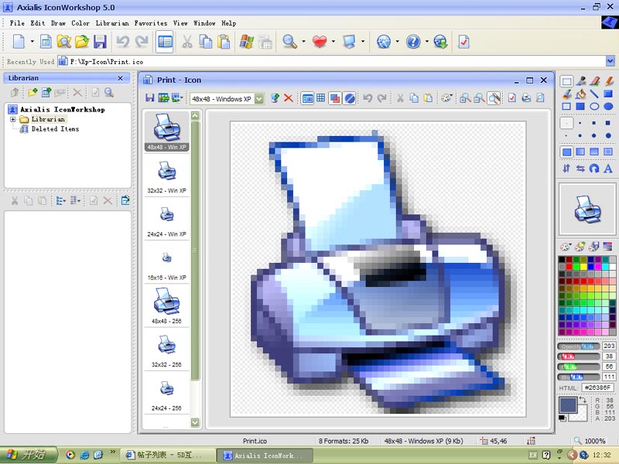Click the foreground color swatch
The width and height of the screenshot is (619, 464).
click(568, 404)
